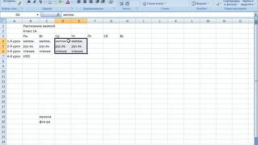Viewport: 258px width, 145px height.
Task: Open Найти и выделить menu
Action: 248,3
